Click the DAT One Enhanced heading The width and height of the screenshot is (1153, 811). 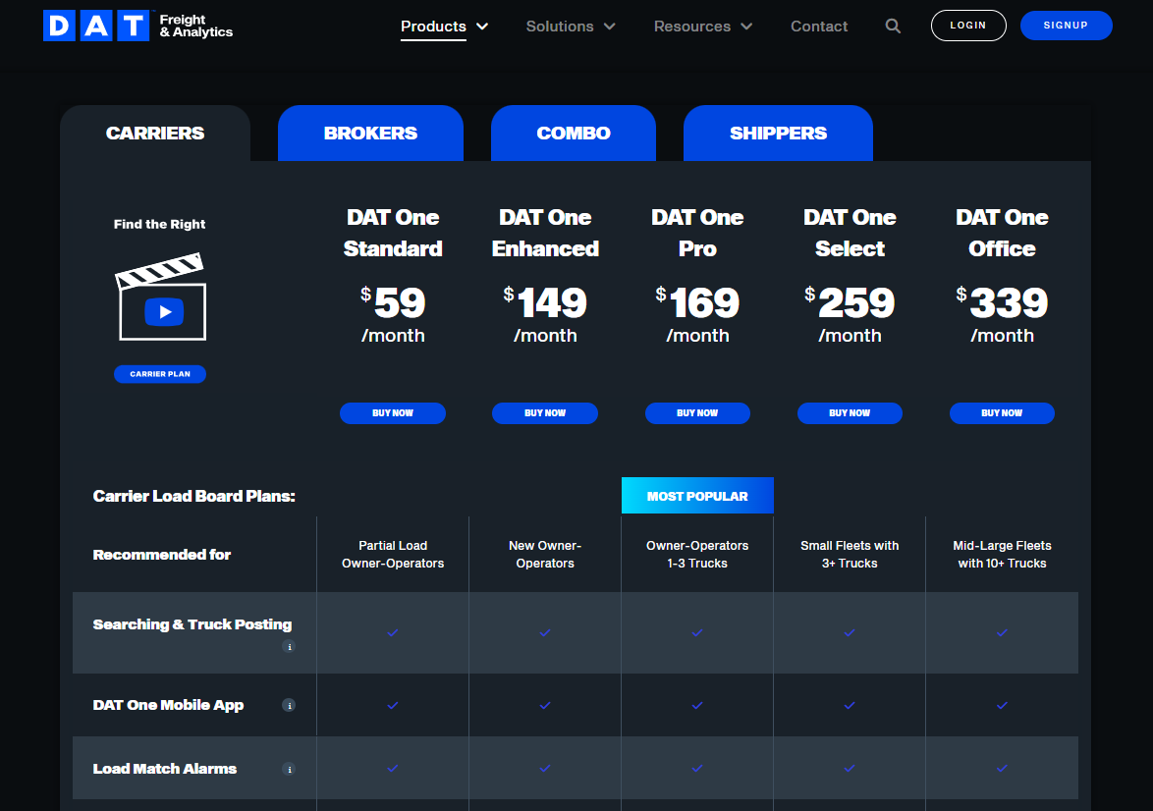point(545,233)
